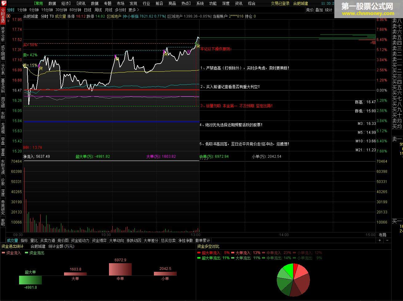The width and height of the screenshot is (403, 301).
Task: Switch to 5分钟 chart period
Action: click(x=34, y=10)
